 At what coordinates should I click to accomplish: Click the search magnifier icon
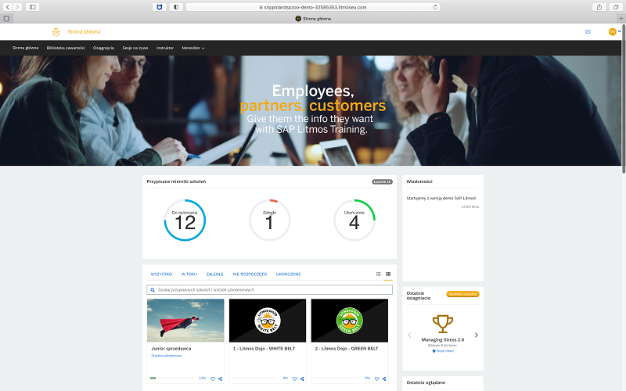(153, 290)
